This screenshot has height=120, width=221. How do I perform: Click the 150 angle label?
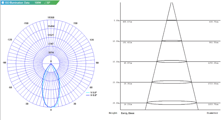(x=75, y=23)
